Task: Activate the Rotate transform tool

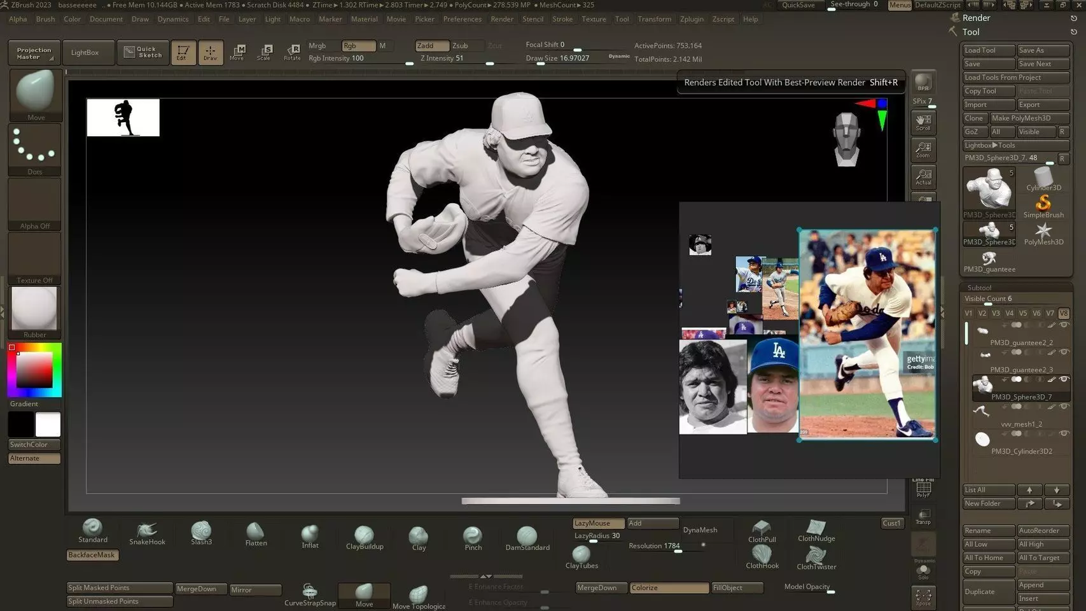Action: (292, 52)
